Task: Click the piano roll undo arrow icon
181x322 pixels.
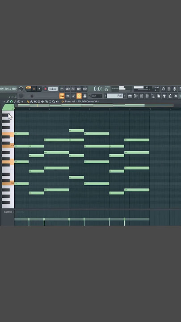Action: point(22,102)
